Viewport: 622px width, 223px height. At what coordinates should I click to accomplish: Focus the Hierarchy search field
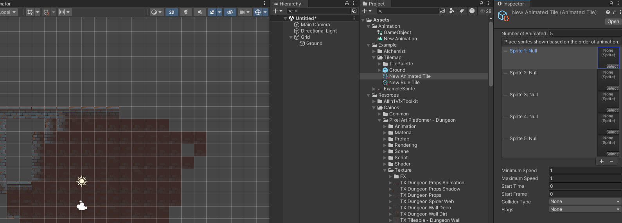[x=319, y=11]
